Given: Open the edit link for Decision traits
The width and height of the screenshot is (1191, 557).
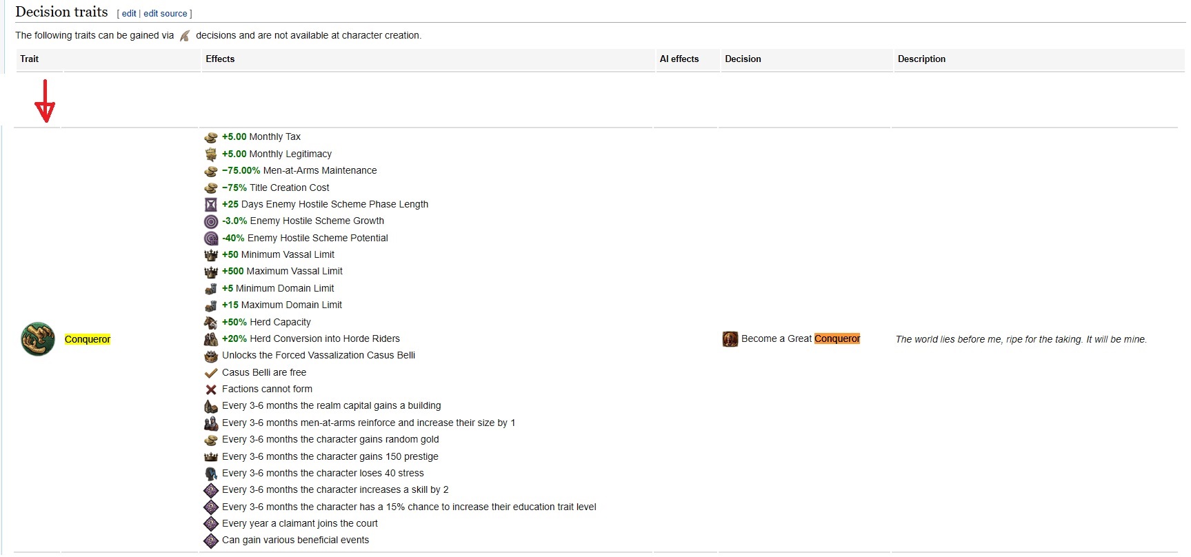Looking at the screenshot, I should click(129, 14).
